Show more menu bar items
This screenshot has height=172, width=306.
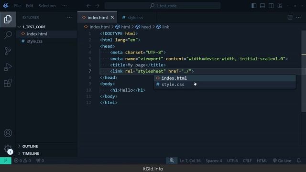tap(65, 6)
